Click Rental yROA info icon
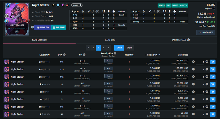The height and width of the screenshot is (119, 220). 115,53
